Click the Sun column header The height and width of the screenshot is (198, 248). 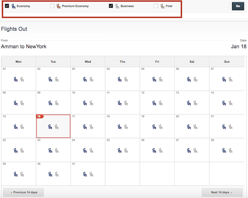pyautogui.click(x=227, y=62)
